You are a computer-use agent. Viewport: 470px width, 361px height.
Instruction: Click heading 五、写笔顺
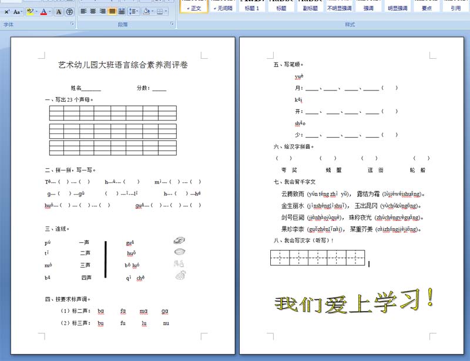tap(288, 65)
